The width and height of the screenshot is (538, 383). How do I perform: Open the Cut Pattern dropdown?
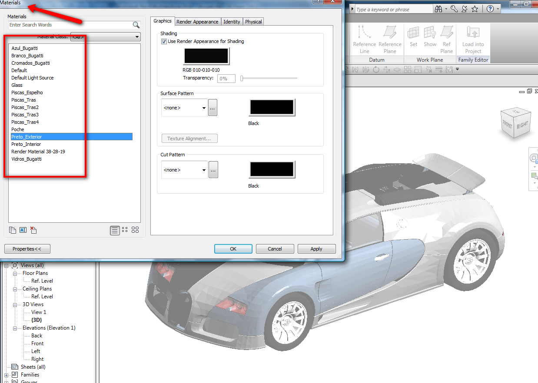click(184, 170)
